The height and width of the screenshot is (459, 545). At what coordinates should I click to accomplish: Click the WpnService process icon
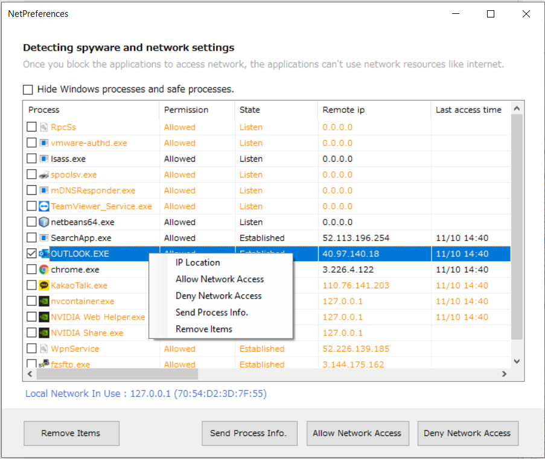pos(44,349)
